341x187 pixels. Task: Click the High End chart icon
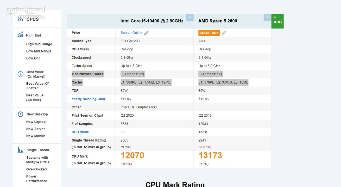click(x=20, y=35)
